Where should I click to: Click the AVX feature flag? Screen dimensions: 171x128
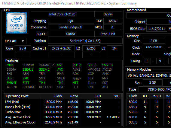pos(60,69)
